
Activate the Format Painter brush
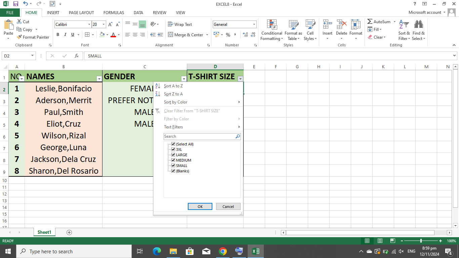pos(33,37)
